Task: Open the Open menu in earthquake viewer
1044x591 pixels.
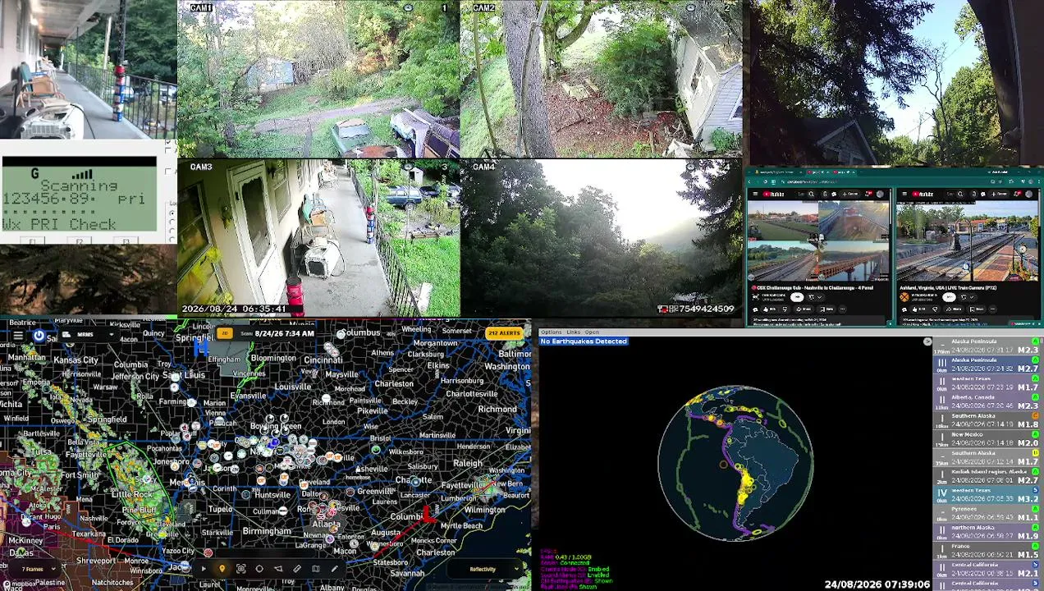Action: tap(592, 332)
